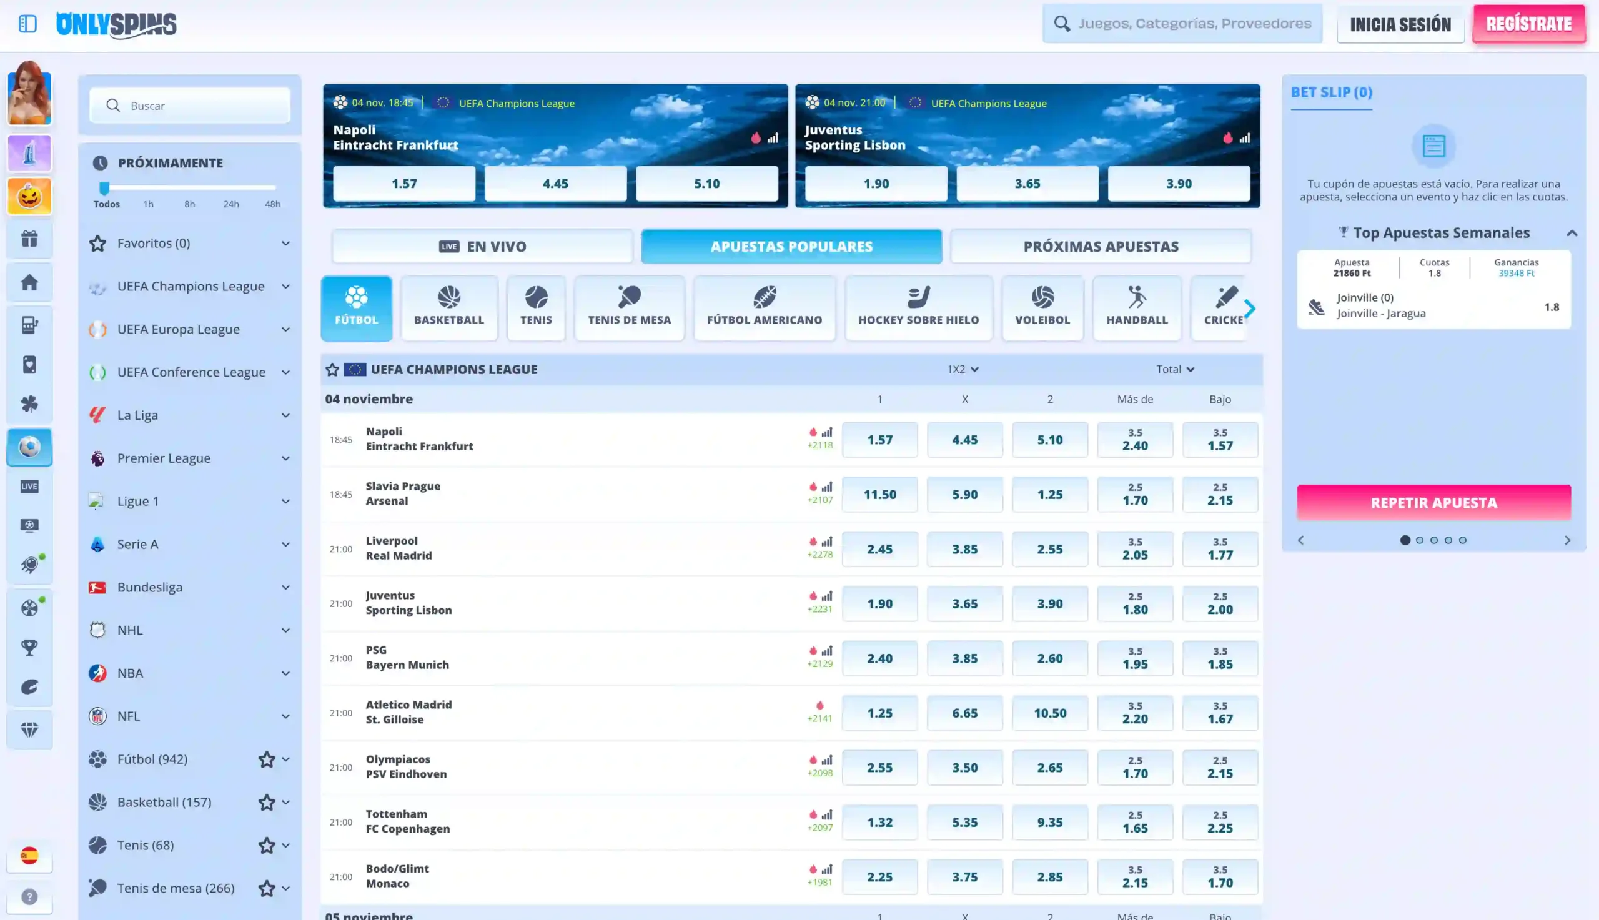
Task: Collapse the Top Apuestas Semanales panel
Action: (1571, 232)
